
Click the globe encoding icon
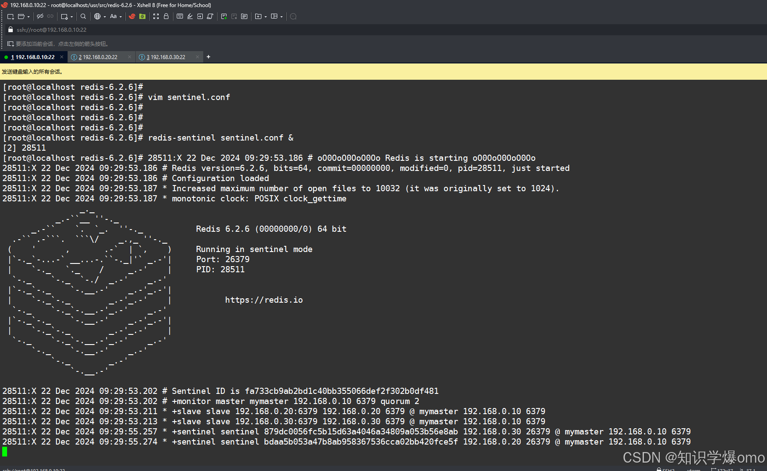(x=97, y=16)
